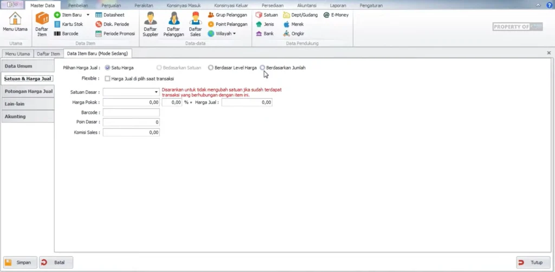Image resolution: width=555 pixels, height=272 pixels.
Task: Open the E-Money option
Action: 336,15
